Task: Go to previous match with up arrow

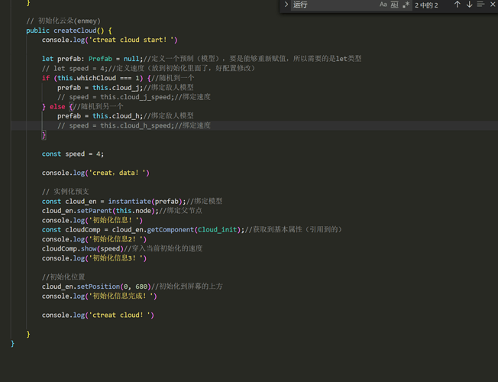Action: 457,5
